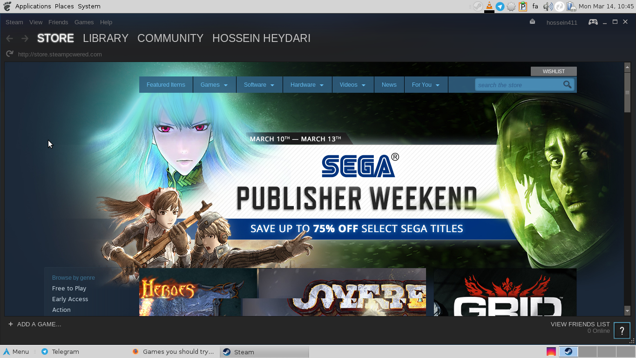Click the page scrollbar up arrow
This screenshot has width=636, height=358.
click(x=627, y=67)
